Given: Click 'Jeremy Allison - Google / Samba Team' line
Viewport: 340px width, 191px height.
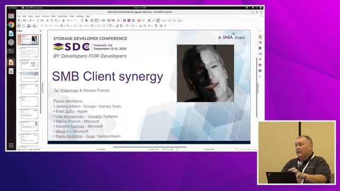Looking at the screenshot, I should [x=89, y=106].
